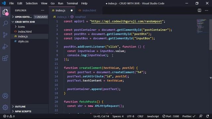Open the api.codewithguruji.com URL link
Screen dimensions: 212x119
point(127,21)
